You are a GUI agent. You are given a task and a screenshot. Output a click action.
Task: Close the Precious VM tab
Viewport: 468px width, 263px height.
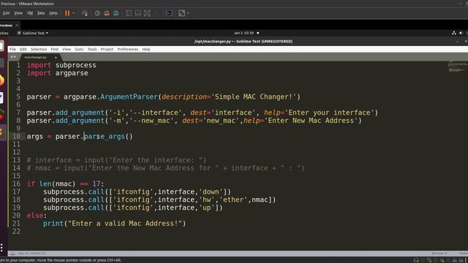pyautogui.click(x=17, y=26)
